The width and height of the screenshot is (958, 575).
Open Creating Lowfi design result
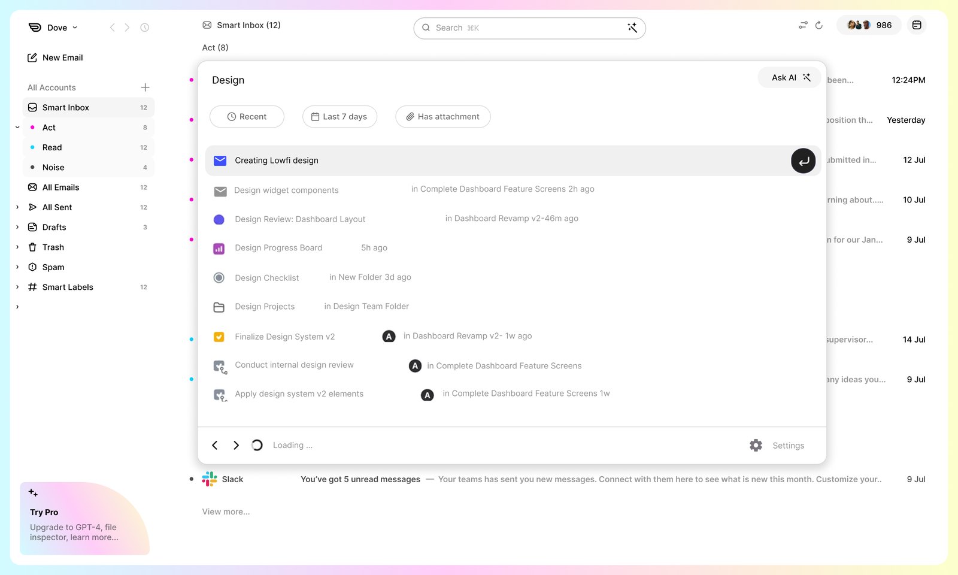pyautogui.click(x=512, y=161)
